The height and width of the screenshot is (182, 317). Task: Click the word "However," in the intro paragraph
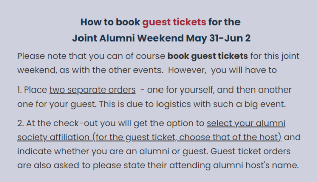click(x=187, y=70)
